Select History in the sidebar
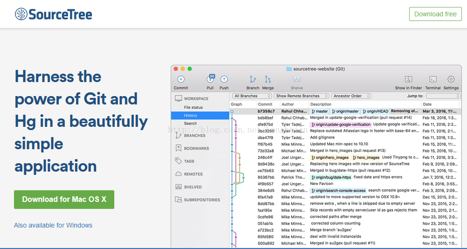The image size is (467, 249). [x=200, y=115]
